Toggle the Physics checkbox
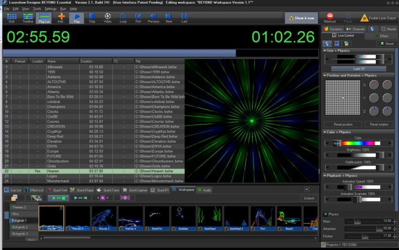The image size is (399, 250). (x=326, y=214)
